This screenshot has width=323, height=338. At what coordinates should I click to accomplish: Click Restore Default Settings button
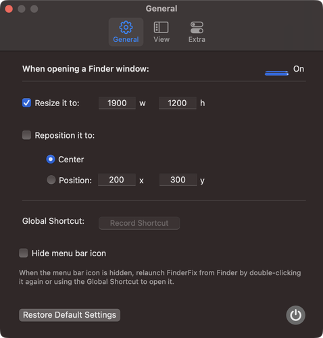[x=70, y=315]
